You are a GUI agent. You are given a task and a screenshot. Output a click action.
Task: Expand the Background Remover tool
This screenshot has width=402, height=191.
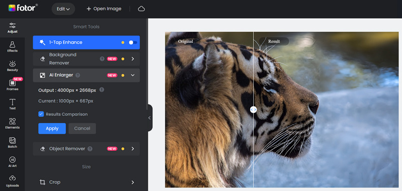tap(133, 59)
